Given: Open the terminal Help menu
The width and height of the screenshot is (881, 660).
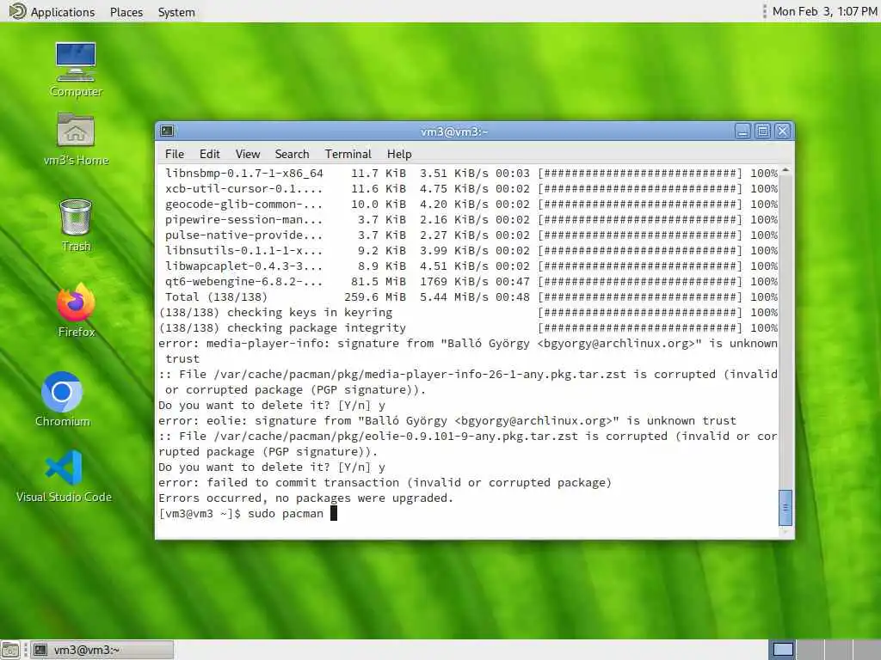Looking at the screenshot, I should pos(399,154).
